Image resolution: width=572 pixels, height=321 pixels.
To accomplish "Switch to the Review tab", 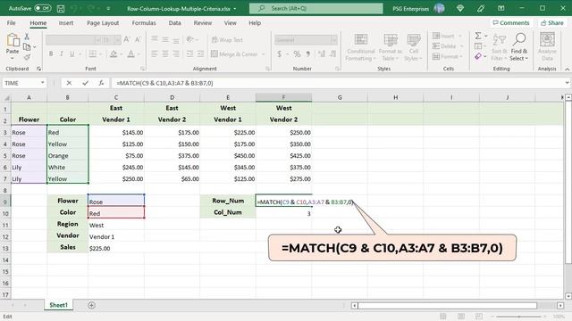I will (203, 23).
